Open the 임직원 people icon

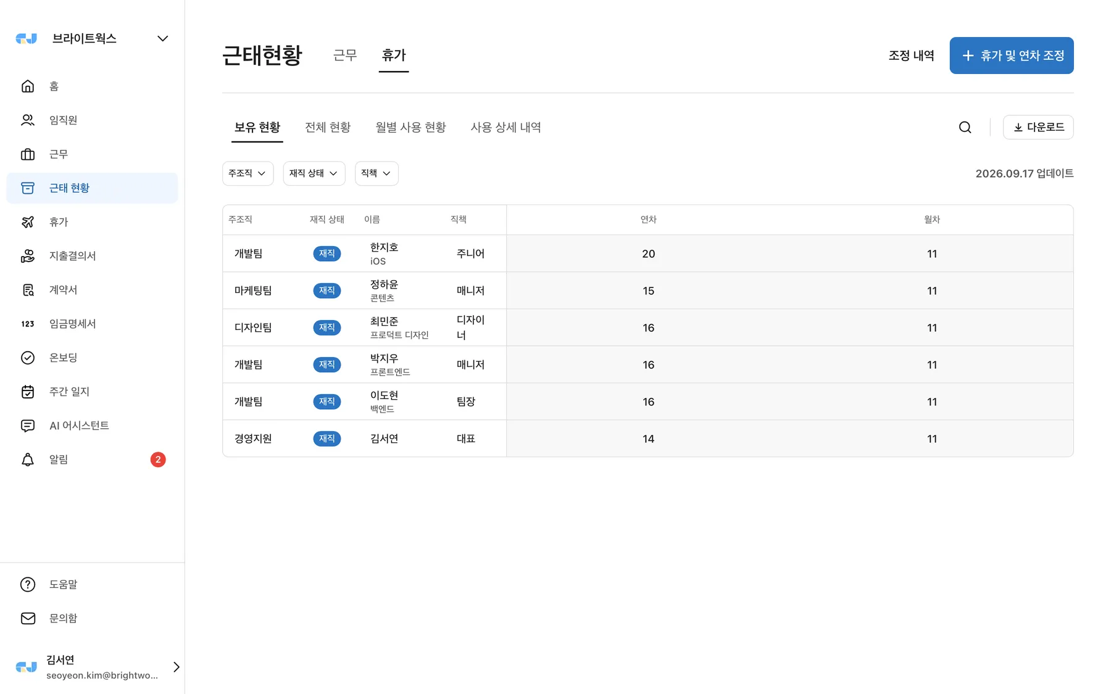28,120
